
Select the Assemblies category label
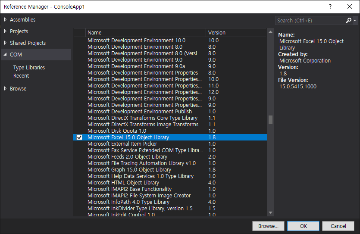tap(22, 20)
